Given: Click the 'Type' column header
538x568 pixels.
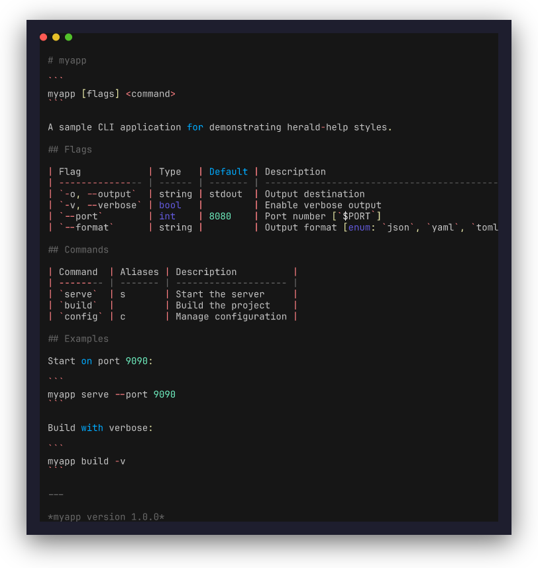Looking at the screenshot, I should point(170,172).
